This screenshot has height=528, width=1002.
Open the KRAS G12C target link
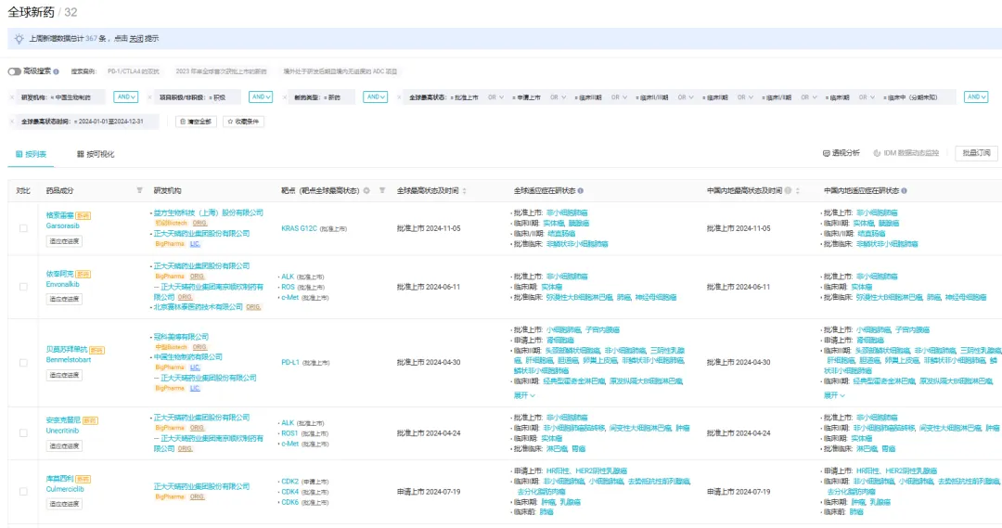[299, 228]
